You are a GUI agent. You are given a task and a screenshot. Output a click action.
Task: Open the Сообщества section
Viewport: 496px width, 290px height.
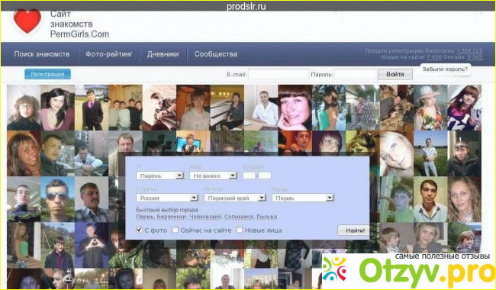[216, 54]
